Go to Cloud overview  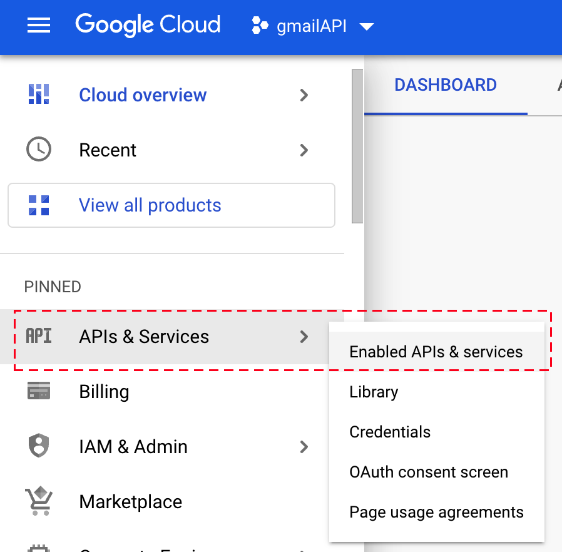click(171, 95)
